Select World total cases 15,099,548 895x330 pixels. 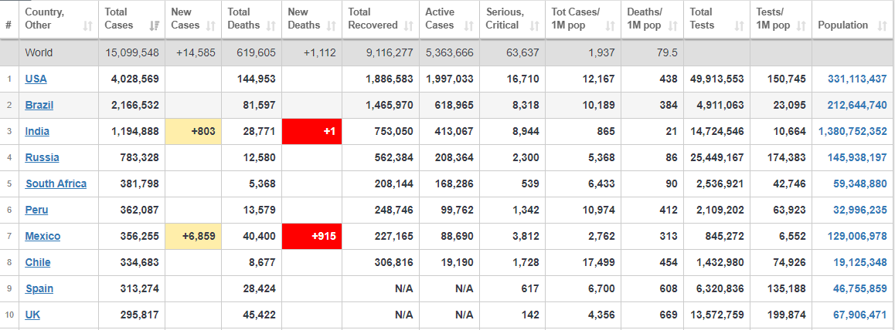click(x=132, y=53)
